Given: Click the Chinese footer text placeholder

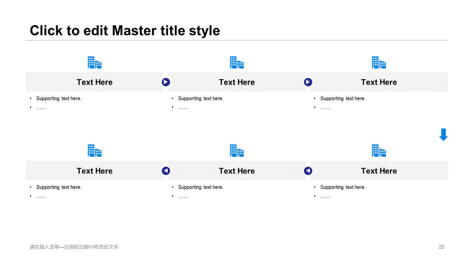Looking at the screenshot, I should (x=74, y=247).
